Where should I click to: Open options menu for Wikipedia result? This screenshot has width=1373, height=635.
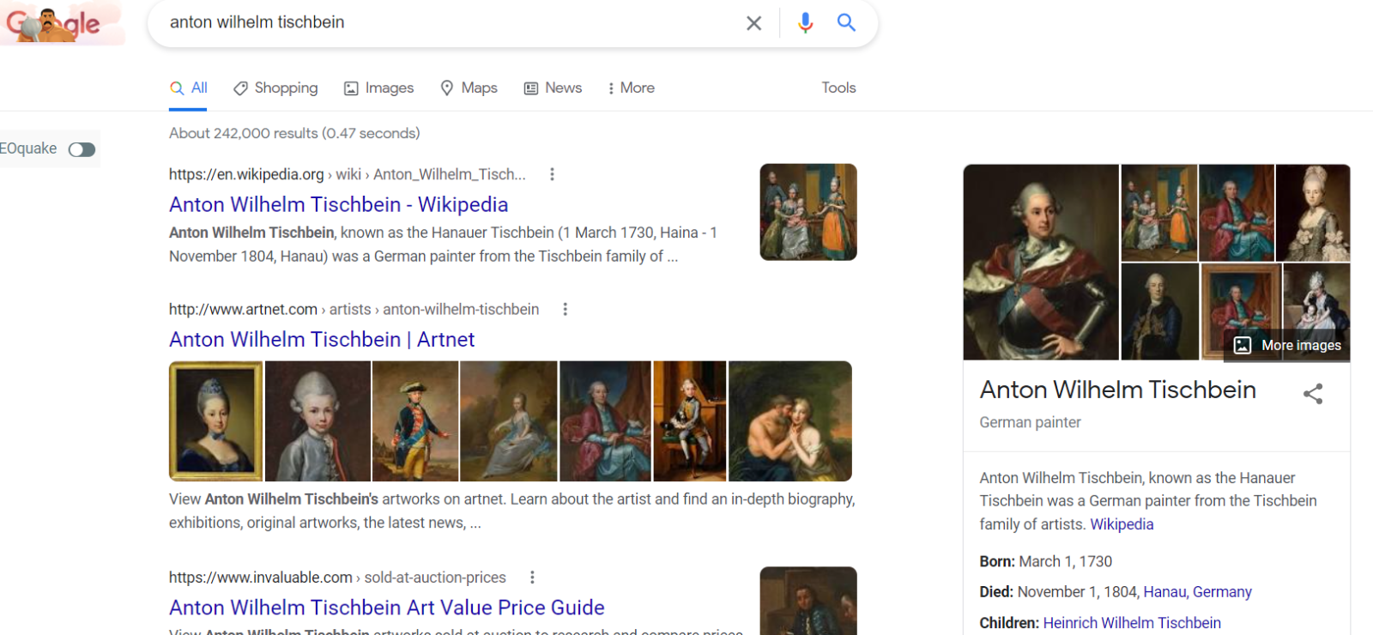point(552,174)
